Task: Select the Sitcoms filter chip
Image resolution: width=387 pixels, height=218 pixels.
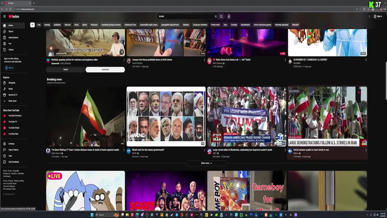Action: (67, 25)
